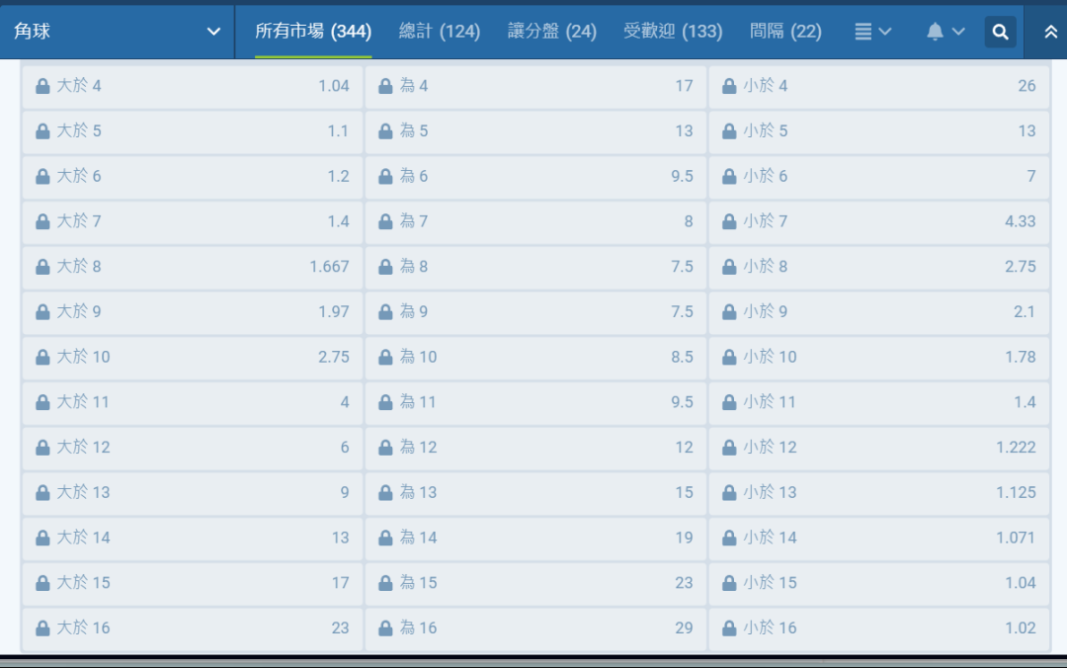Viewport: 1067px width, 668px height.
Task: Switch to 讓分盤 (24) tab
Action: click(551, 32)
